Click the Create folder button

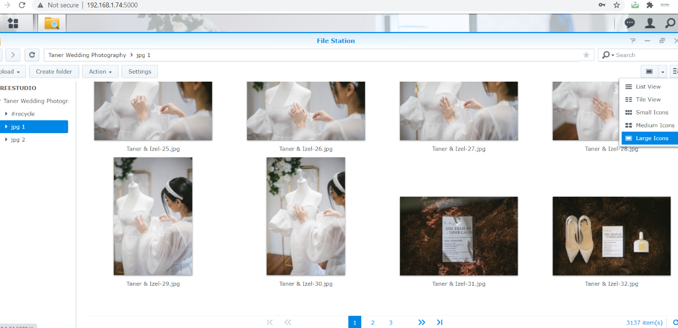point(54,71)
